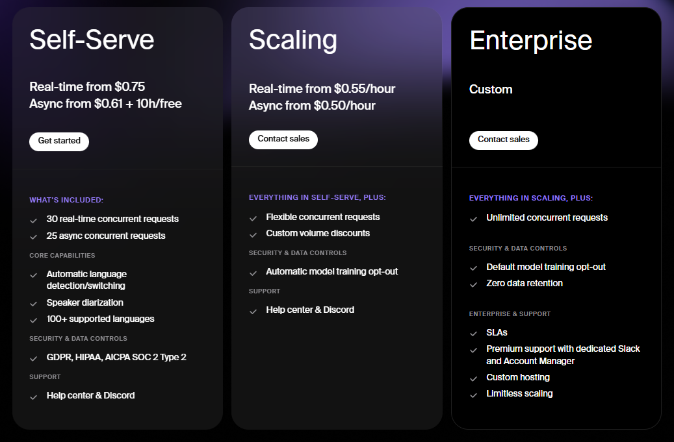Click checkmark beside Zero data retention
674x442 pixels.
point(473,284)
